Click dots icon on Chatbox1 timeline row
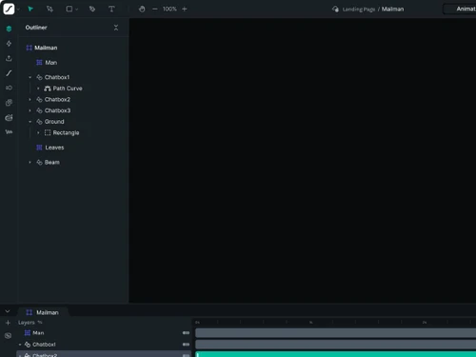This screenshot has height=357, width=476. tap(186, 345)
